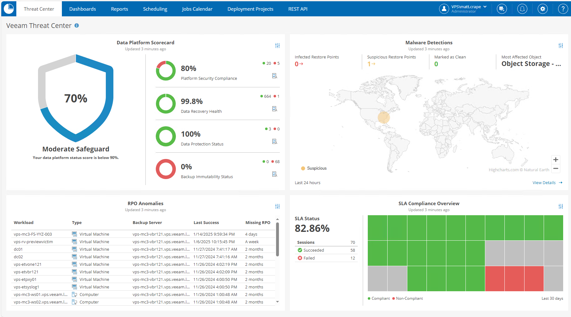571x317 pixels.
Task: Toggle Suspicious legend item on map
Action: tap(316, 168)
